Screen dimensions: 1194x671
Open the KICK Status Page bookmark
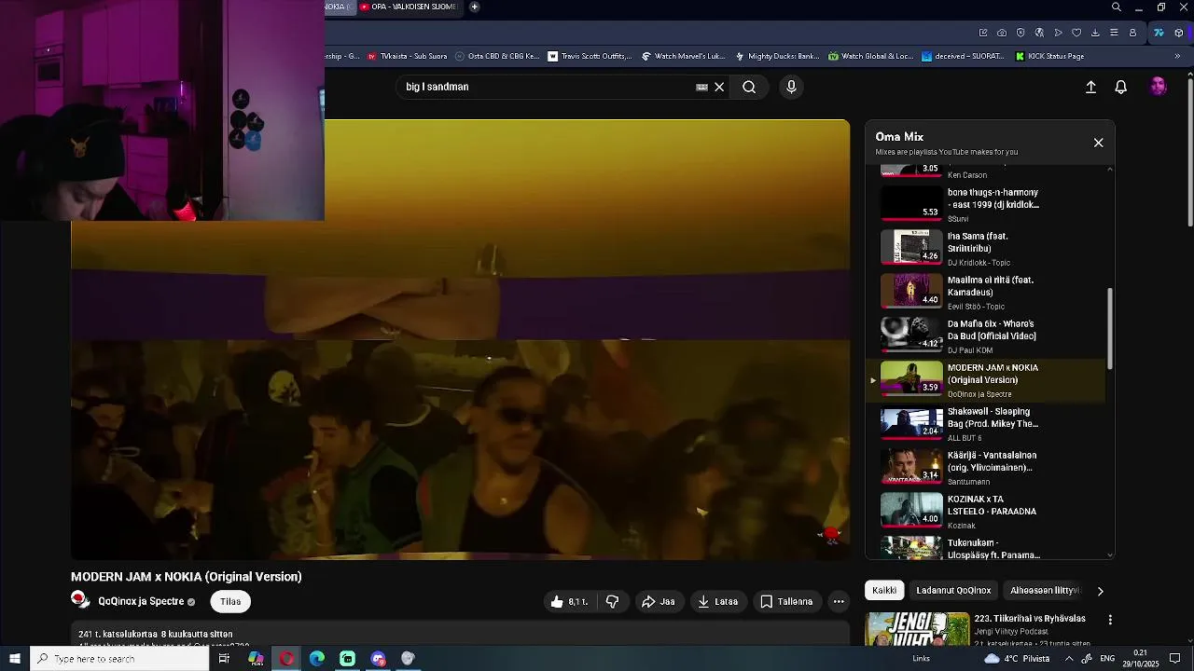pos(1048,56)
